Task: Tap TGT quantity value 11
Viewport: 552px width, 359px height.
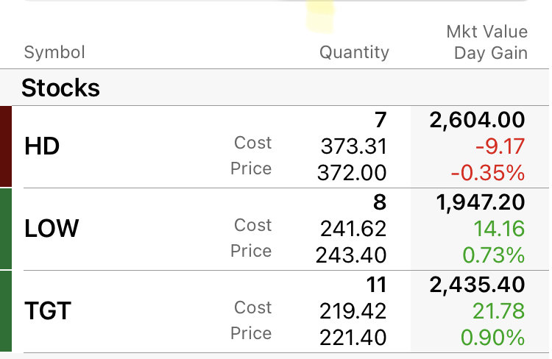Action: click(x=376, y=285)
